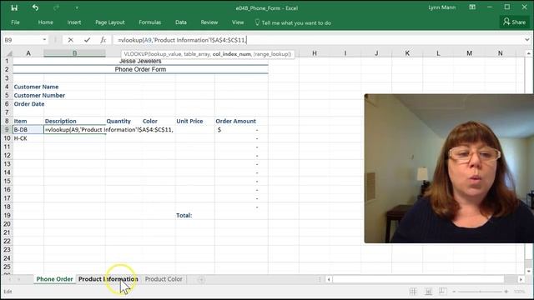The height and width of the screenshot is (300, 534).
Task: Click the Lynn Mann account name
Action: tap(441, 7)
